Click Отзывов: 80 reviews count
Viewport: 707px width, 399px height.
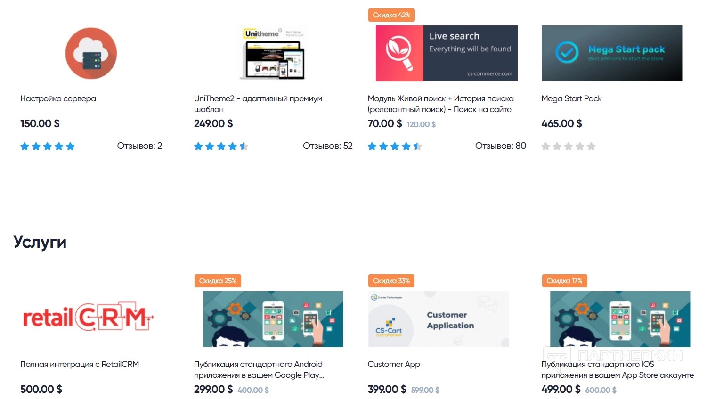[x=500, y=146]
